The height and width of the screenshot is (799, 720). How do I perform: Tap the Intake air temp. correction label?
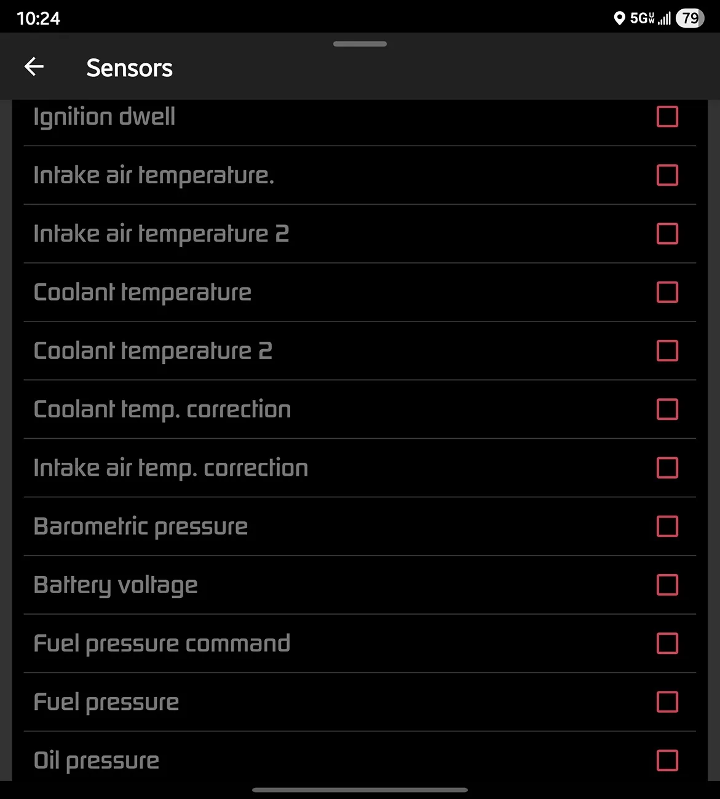pyautogui.click(x=171, y=468)
